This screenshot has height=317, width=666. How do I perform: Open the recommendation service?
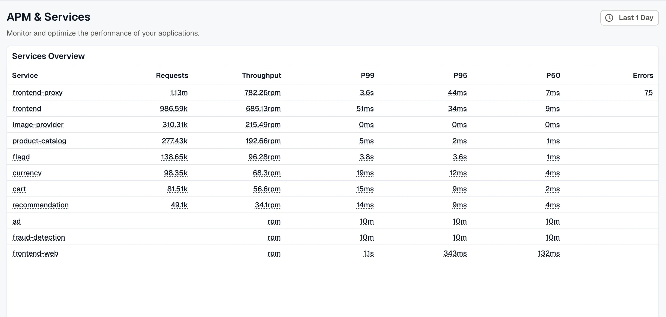[41, 205]
